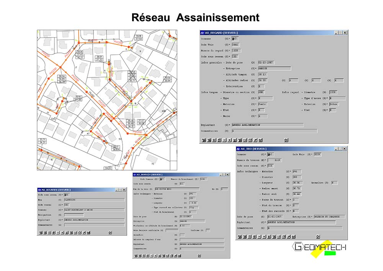Select the Exploitant field in AS_REGARD form
The image size is (383, 271).
(267, 125)
